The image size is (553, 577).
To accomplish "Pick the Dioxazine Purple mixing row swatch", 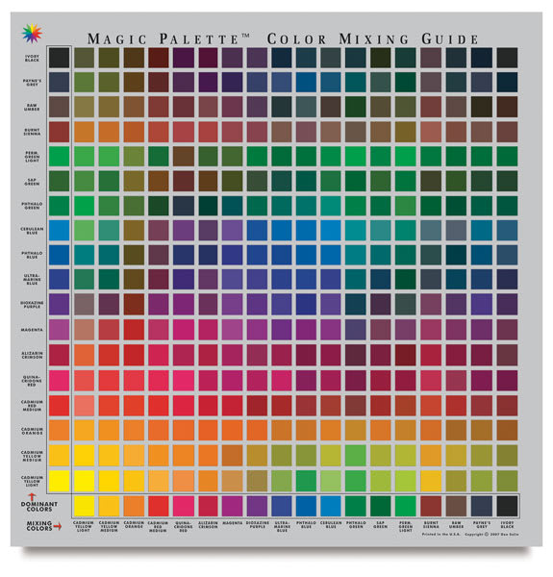I will tap(257, 506).
